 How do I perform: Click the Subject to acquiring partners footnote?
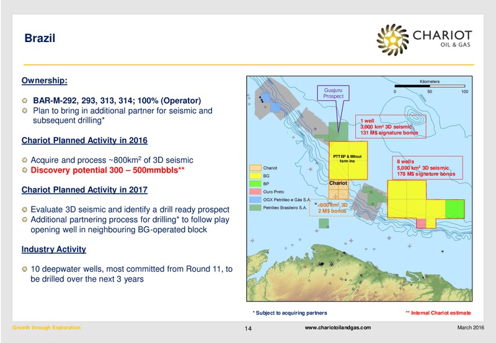(290, 313)
